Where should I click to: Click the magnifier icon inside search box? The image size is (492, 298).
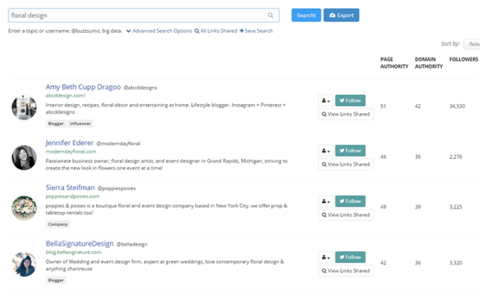point(270,16)
